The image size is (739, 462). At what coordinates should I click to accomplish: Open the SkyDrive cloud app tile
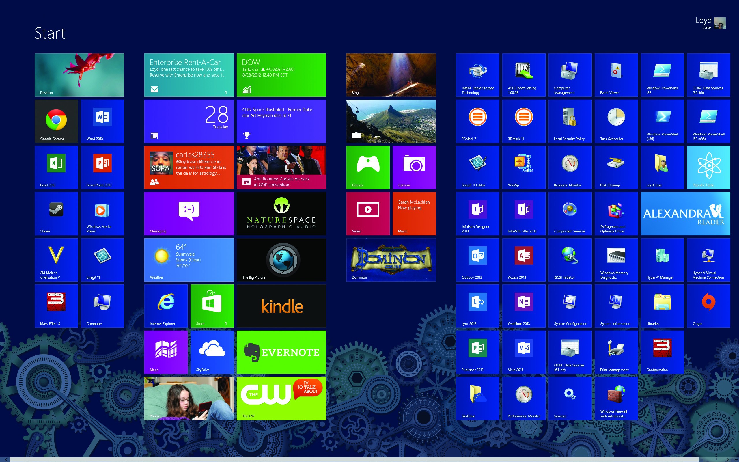pyautogui.click(x=212, y=352)
